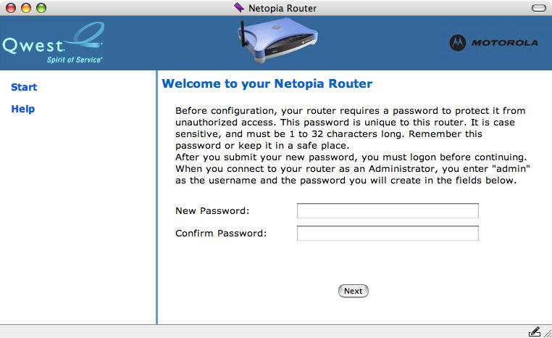Minimize the window with the yellow button
The image size is (552, 338).
tap(26, 8)
